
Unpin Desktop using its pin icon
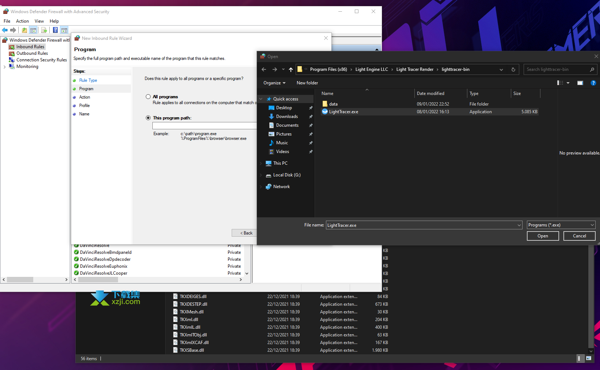pos(311,108)
